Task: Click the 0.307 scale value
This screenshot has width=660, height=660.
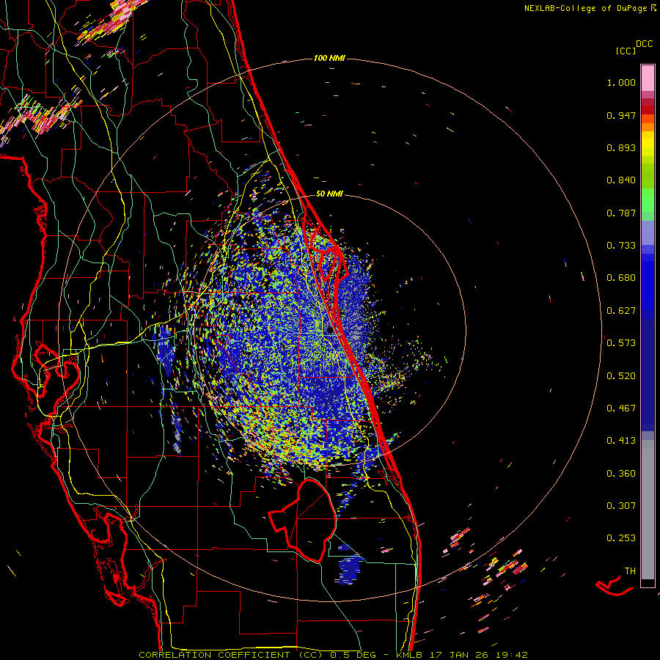Action: coord(621,506)
